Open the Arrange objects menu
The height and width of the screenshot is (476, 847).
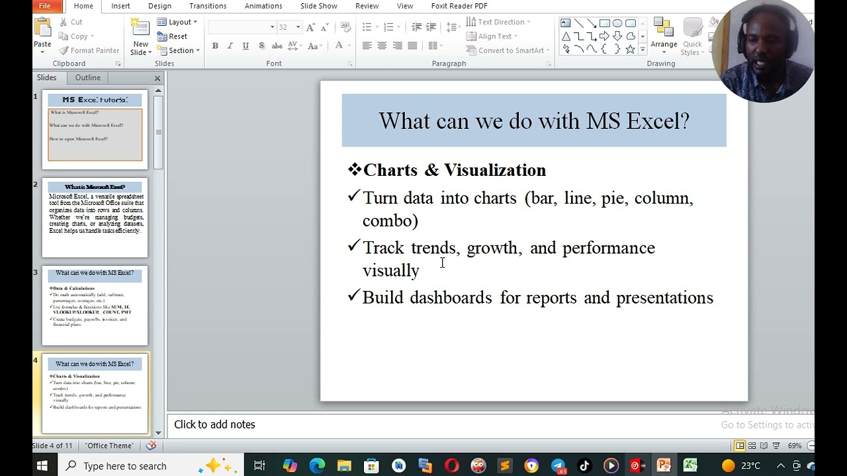(664, 36)
